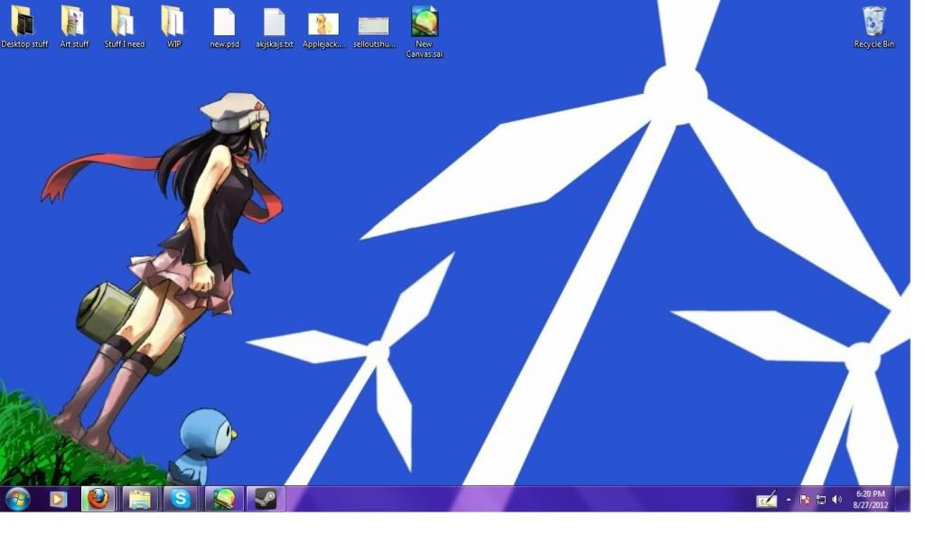Open the Windows Start menu
The image size is (925, 544).
[16, 500]
